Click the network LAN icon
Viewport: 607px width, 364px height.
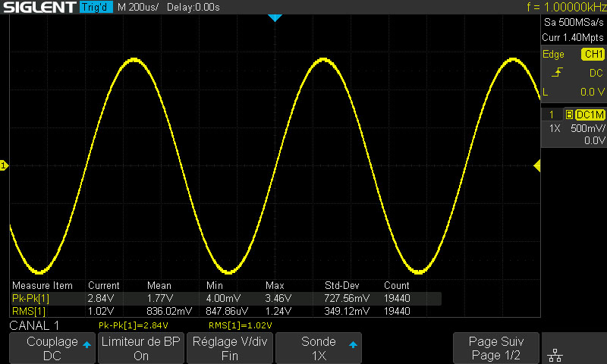(555, 354)
